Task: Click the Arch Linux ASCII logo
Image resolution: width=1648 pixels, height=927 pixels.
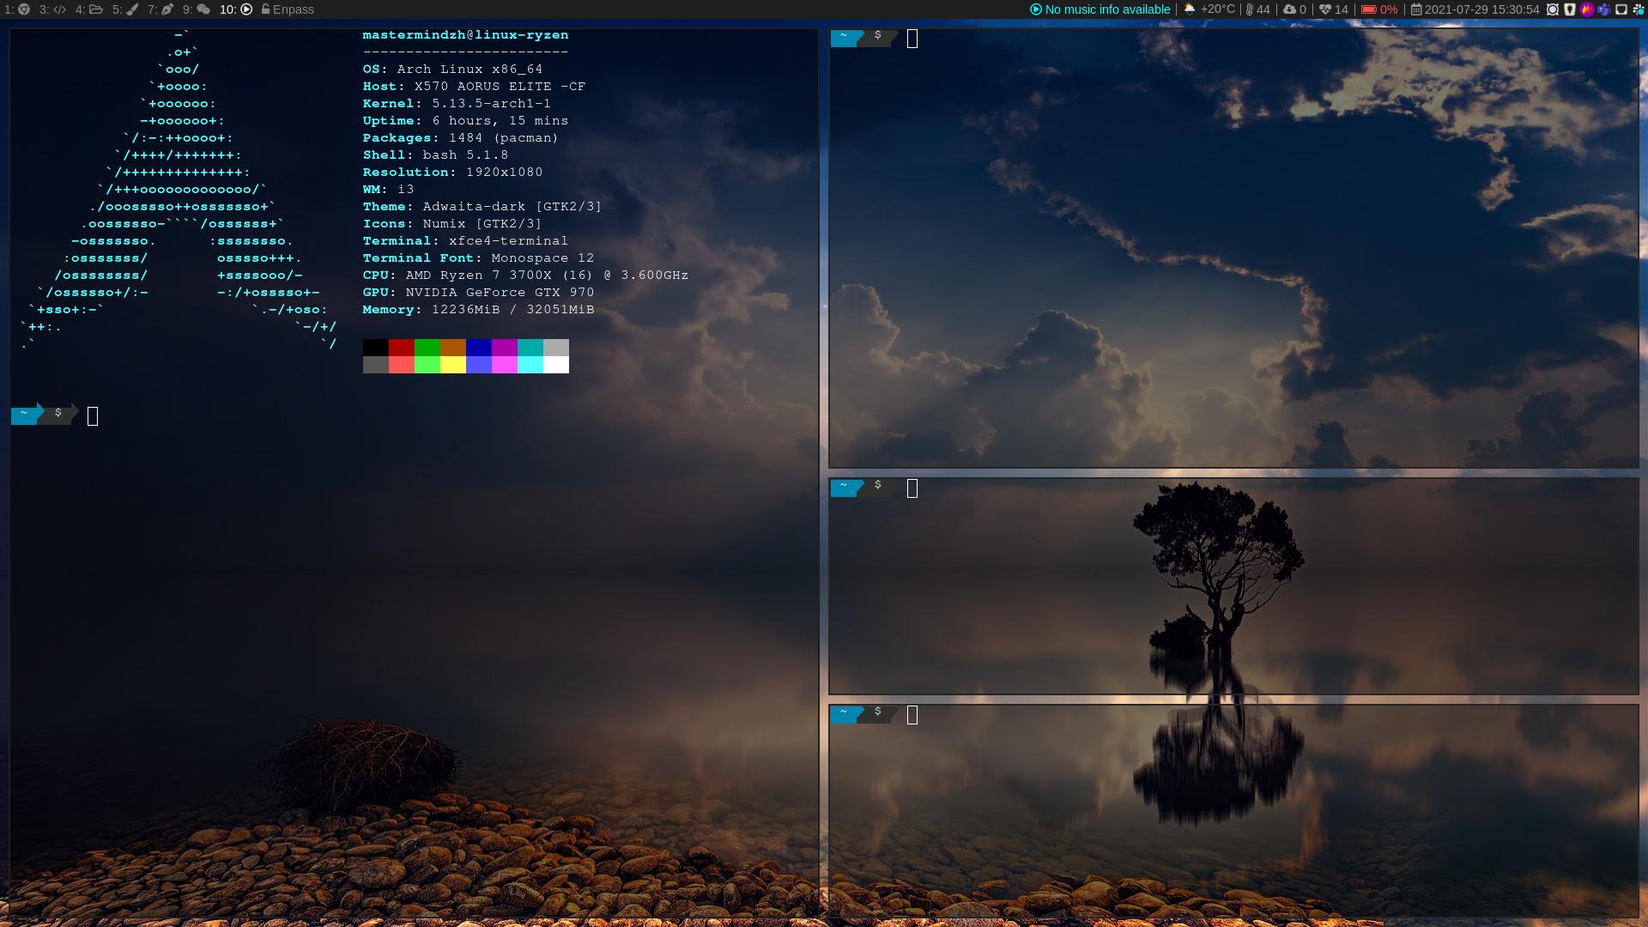Action: pyautogui.click(x=179, y=190)
